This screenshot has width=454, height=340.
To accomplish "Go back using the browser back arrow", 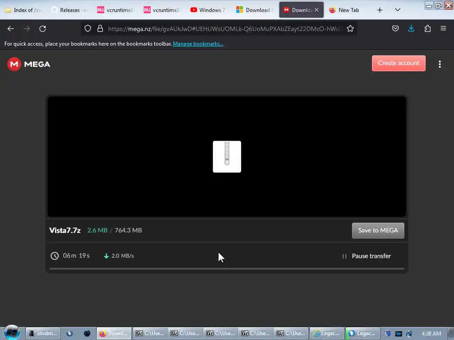I will pyautogui.click(x=11, y=29).
